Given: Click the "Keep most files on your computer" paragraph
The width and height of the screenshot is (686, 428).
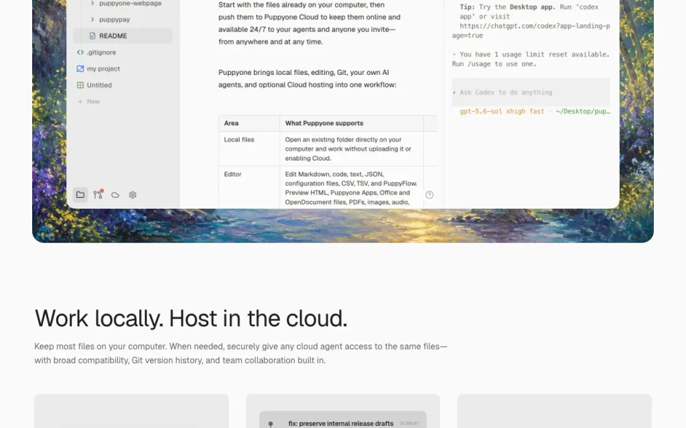Looking at the screenshot, I should pyautogui.click(x=241, y=353).
